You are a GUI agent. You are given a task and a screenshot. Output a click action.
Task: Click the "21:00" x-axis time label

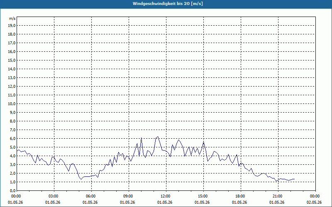click(x=277, y=196)
